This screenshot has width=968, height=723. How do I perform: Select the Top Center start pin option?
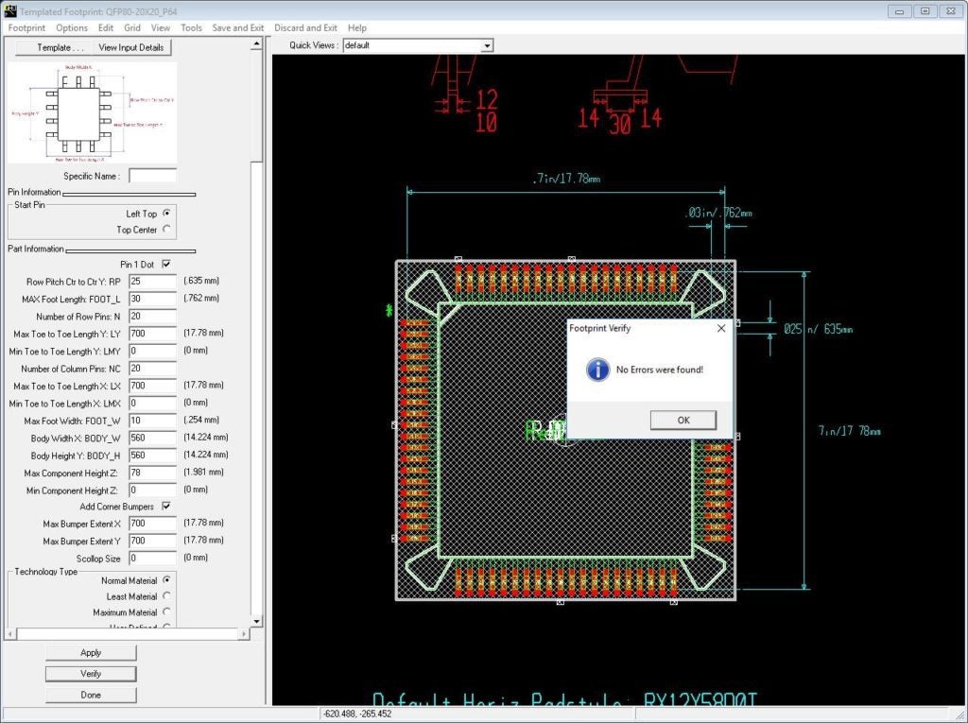[x=166, y=229]
